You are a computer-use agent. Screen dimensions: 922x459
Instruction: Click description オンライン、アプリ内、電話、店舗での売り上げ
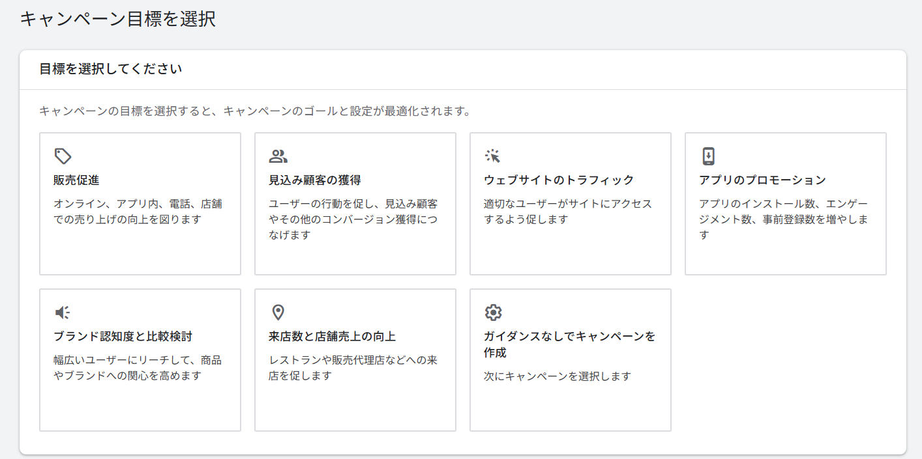click(138, 212)
